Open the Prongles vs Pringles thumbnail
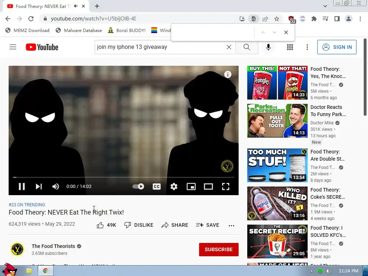Image resolution: width=368 pixels, height=276 pixels. pyautogui.click(x=277, y=83)
